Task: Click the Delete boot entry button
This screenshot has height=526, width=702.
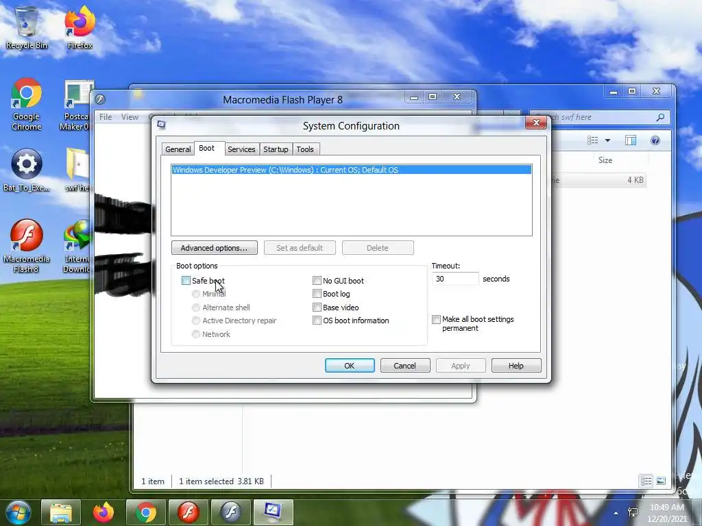Action: (378, 248)
